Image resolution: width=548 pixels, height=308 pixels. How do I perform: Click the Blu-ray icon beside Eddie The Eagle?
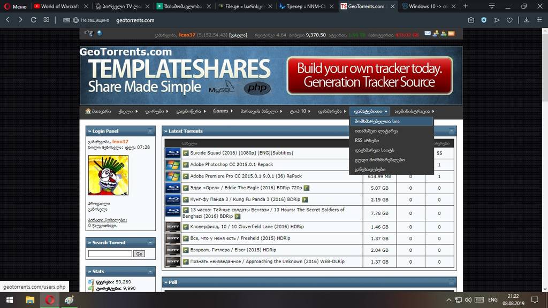click(x=173, y=188)
